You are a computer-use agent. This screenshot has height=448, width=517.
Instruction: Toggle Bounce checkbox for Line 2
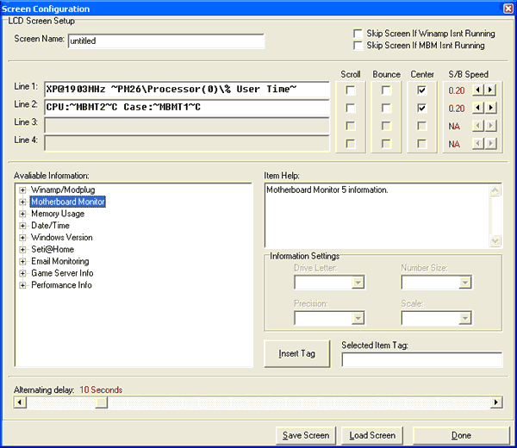pyautogui.click(x=386, y=108)
